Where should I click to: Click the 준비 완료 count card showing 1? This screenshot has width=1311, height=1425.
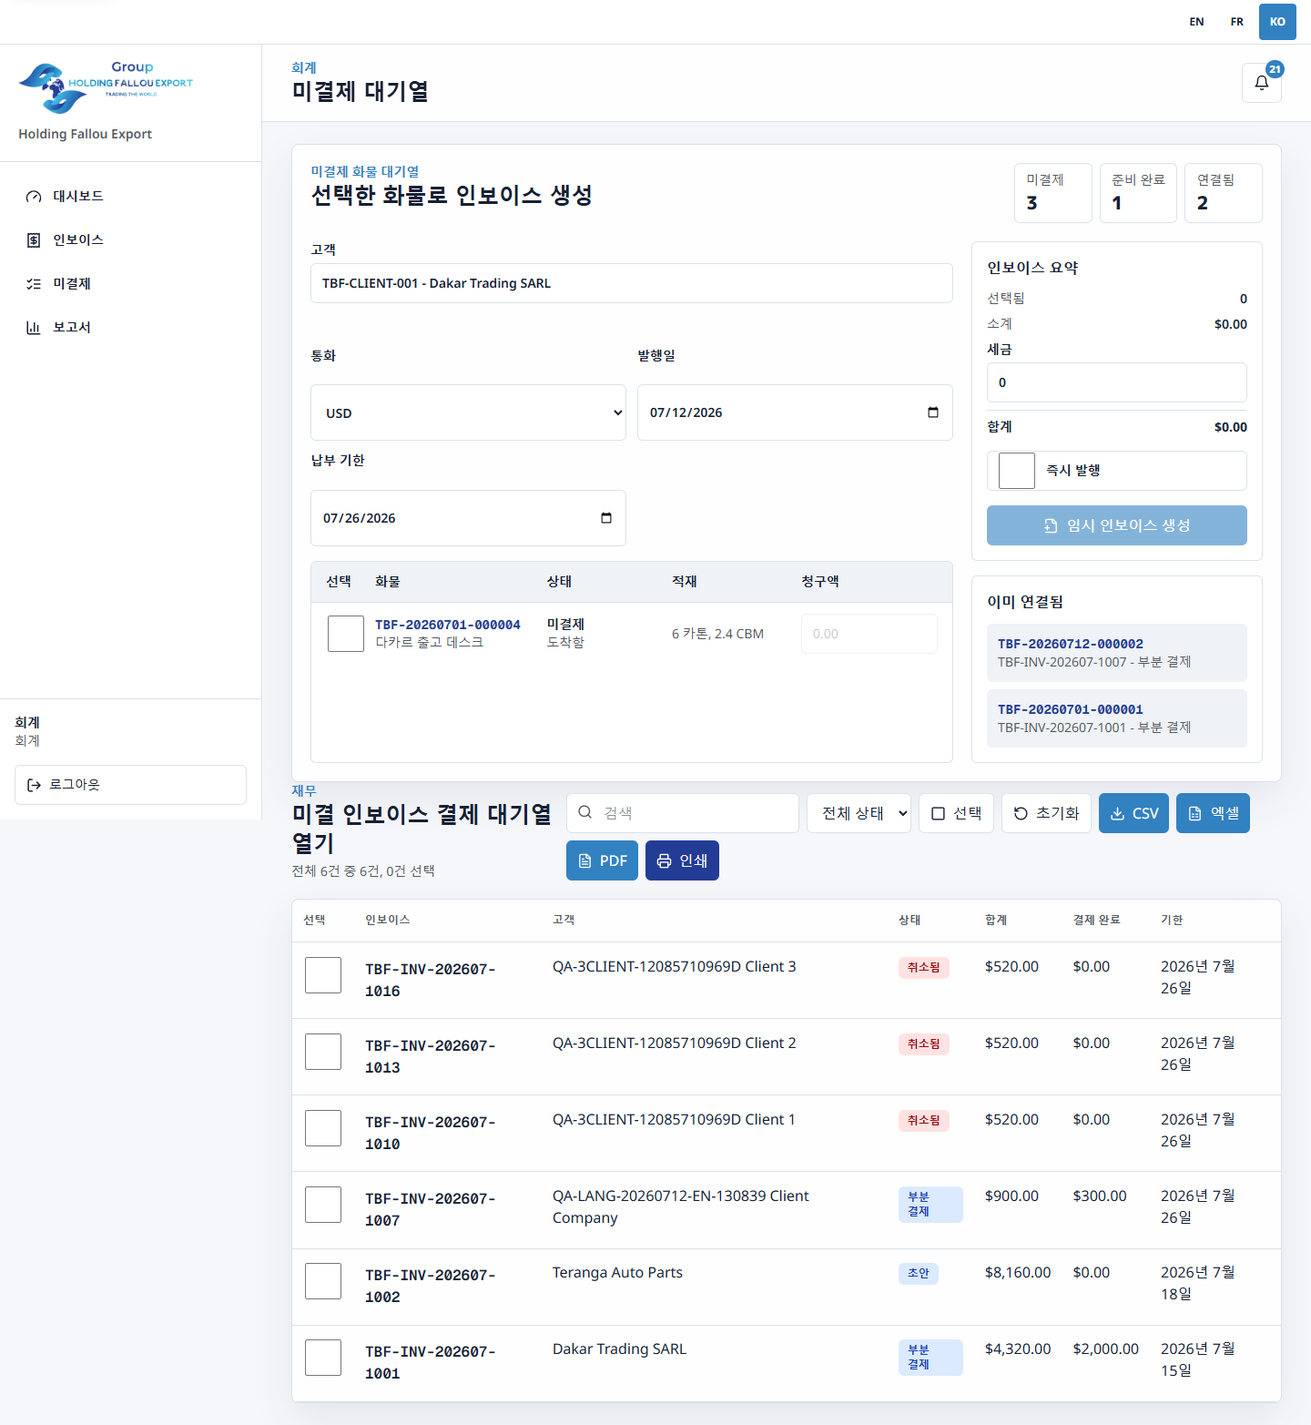[1138, 193]
